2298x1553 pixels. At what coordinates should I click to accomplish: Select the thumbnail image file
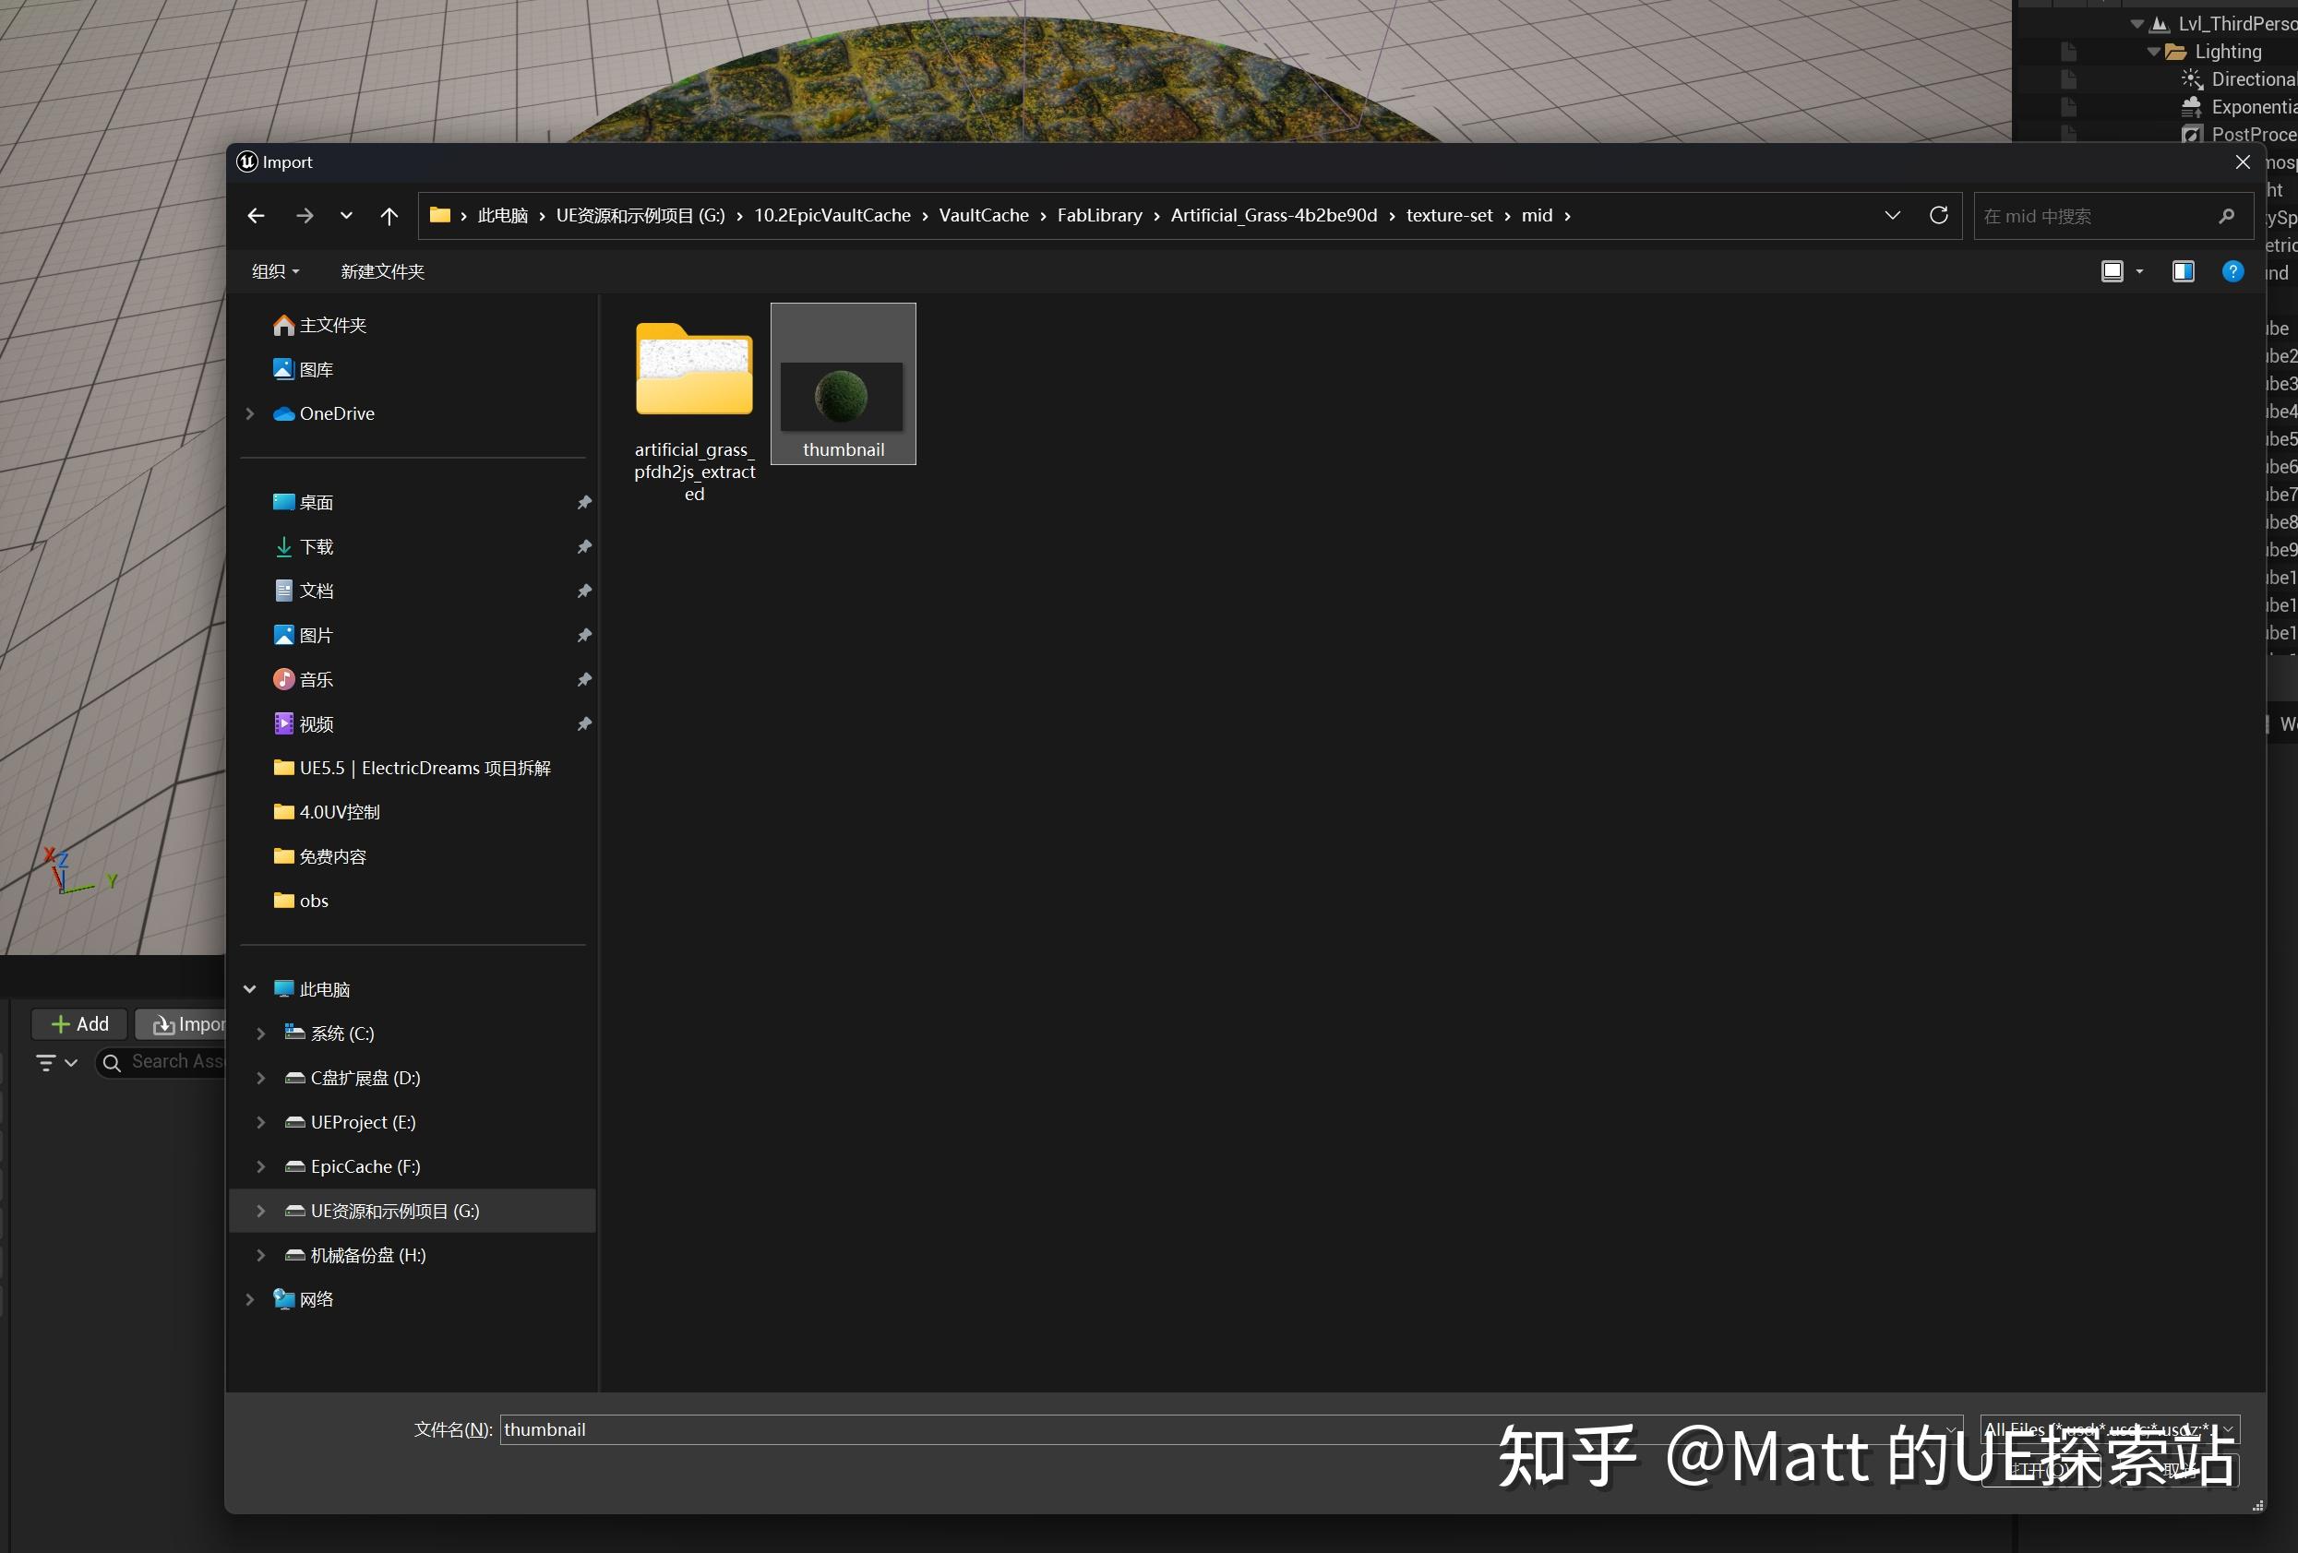click(843, 396)
